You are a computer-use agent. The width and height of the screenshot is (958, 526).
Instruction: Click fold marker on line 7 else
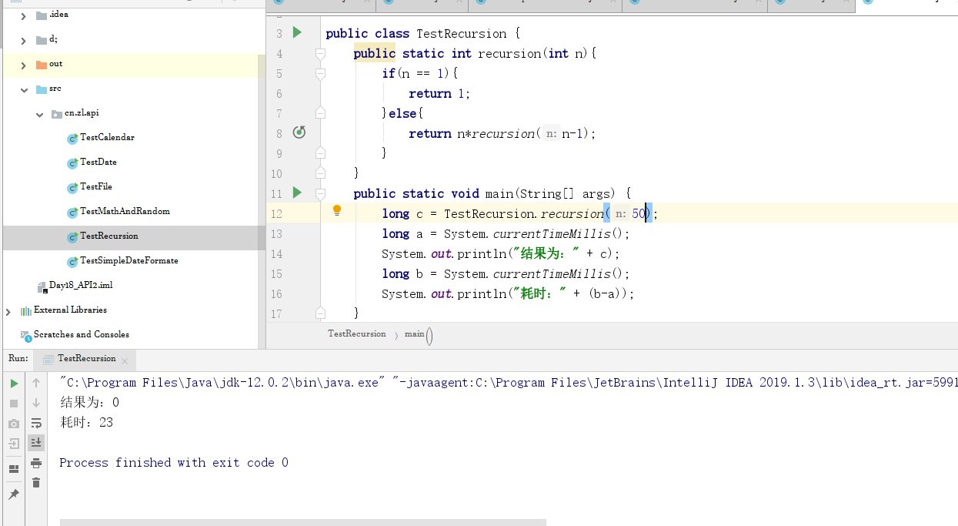(320, 113)
